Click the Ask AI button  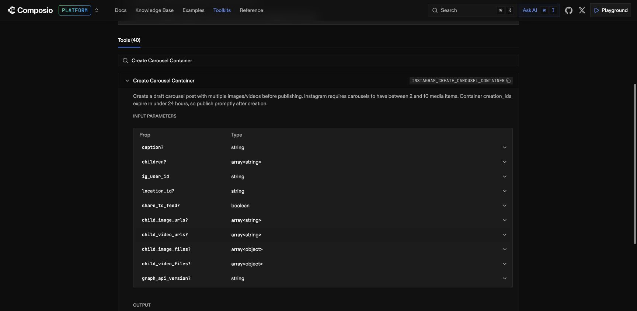539,10
